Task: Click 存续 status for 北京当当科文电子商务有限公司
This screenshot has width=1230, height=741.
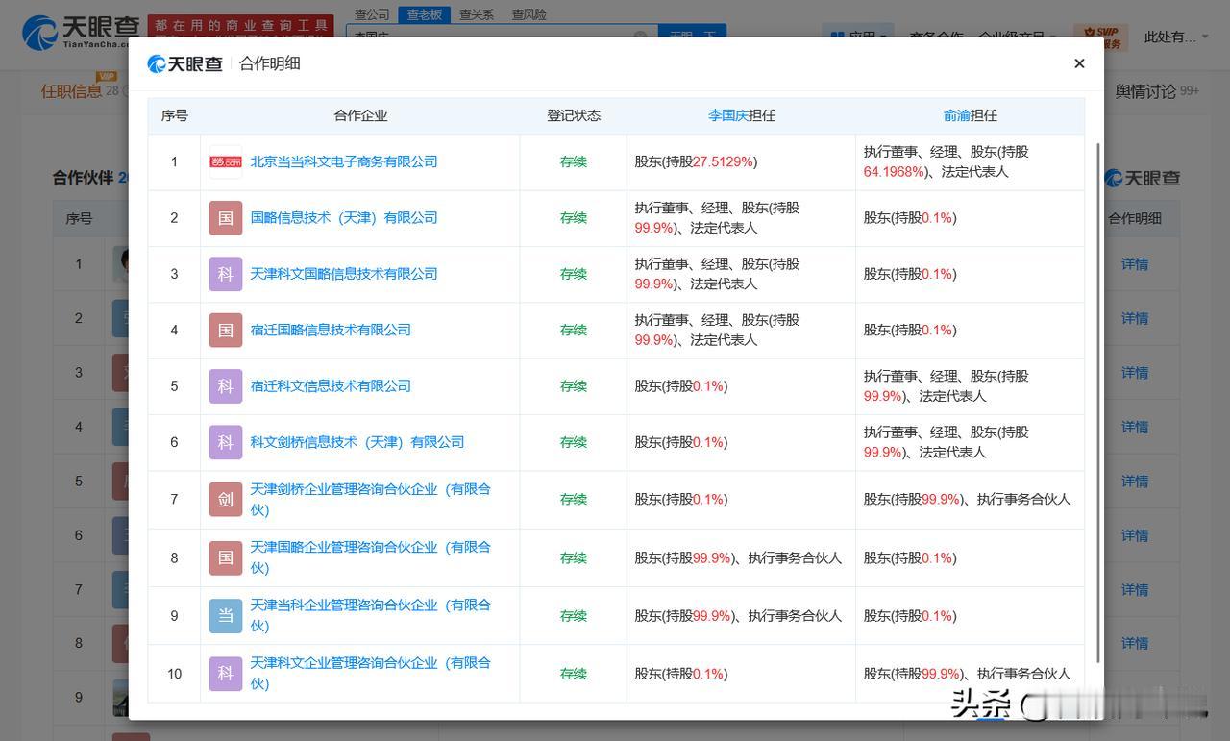Action: [x=574, y=161]
